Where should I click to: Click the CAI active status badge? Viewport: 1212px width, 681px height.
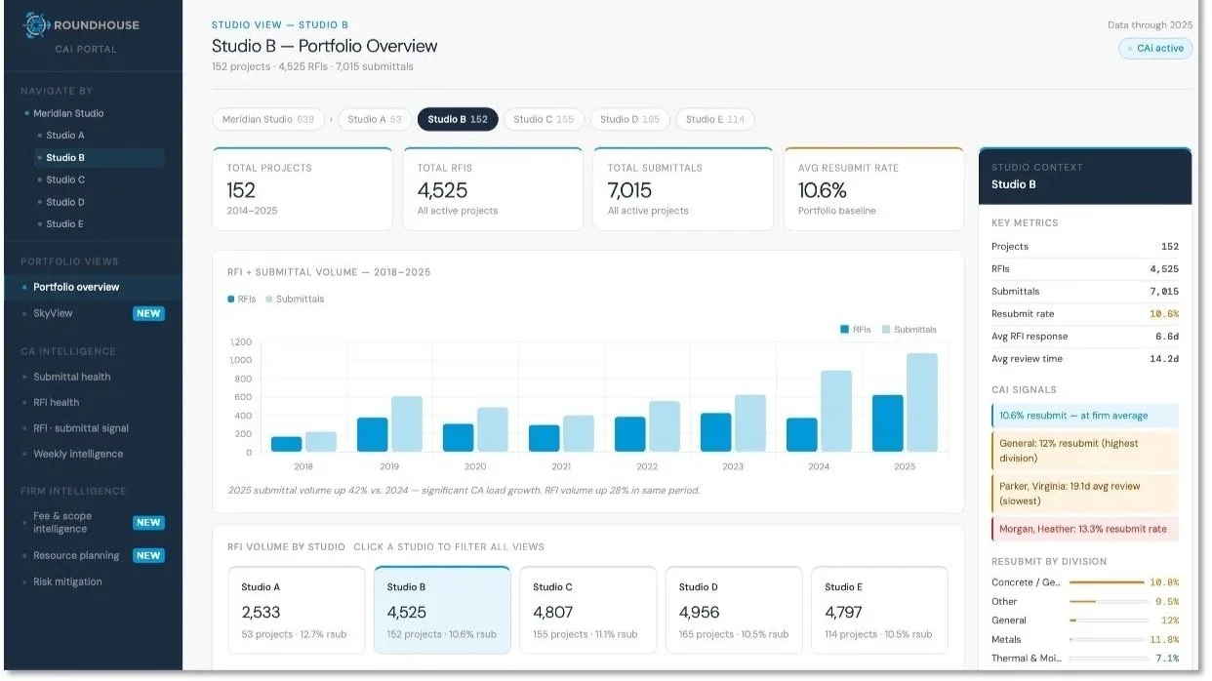[x=1155, y=48]
